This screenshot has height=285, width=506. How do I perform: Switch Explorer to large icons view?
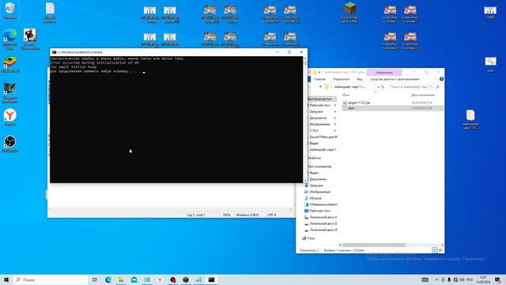[x=440, y=250]
